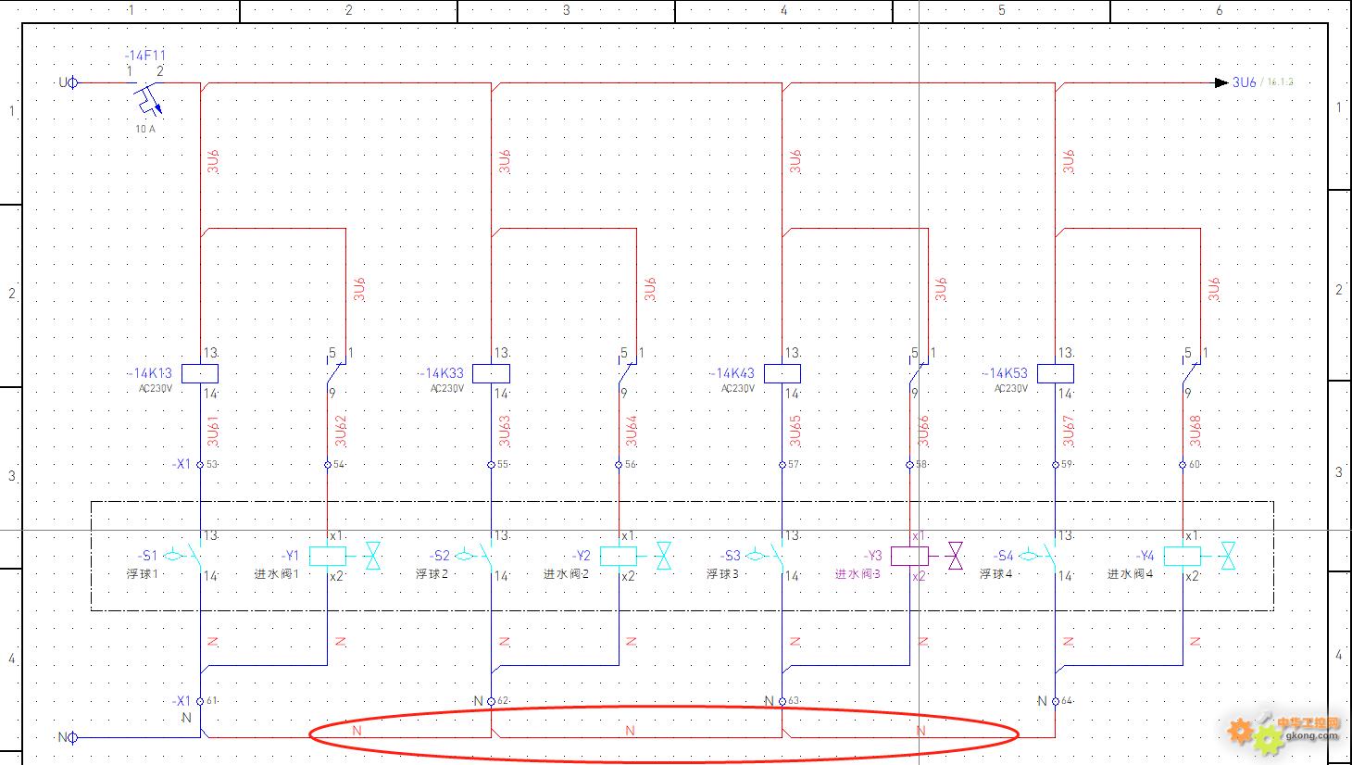
Task: Select neutral terminal 61 of -X1
Action: click(200, 701)
